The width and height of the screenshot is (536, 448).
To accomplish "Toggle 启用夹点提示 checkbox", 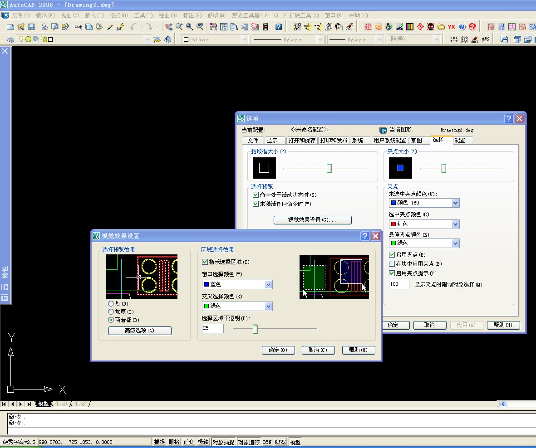I will click(x=392, y=273).
